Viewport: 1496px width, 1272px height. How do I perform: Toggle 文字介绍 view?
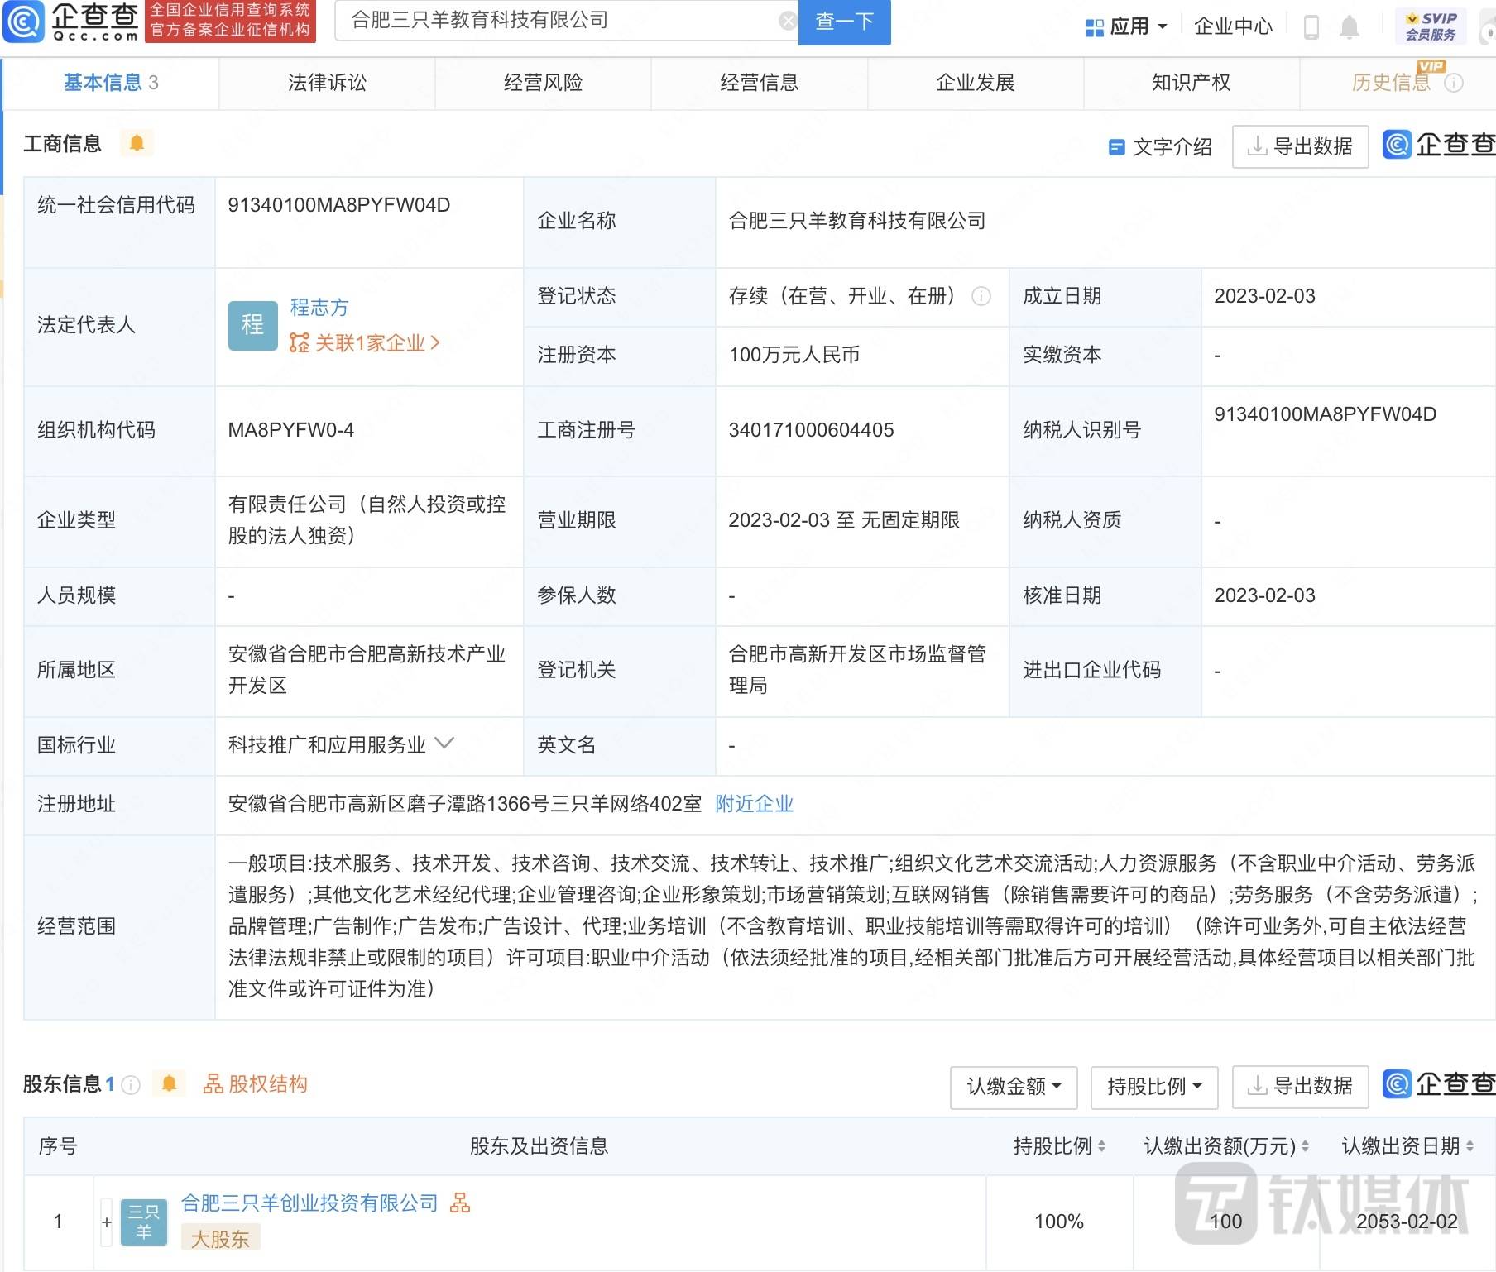[x=1161, y=147]
